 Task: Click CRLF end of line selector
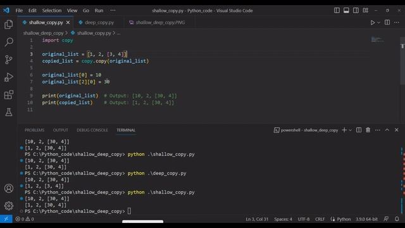point(320,219)
